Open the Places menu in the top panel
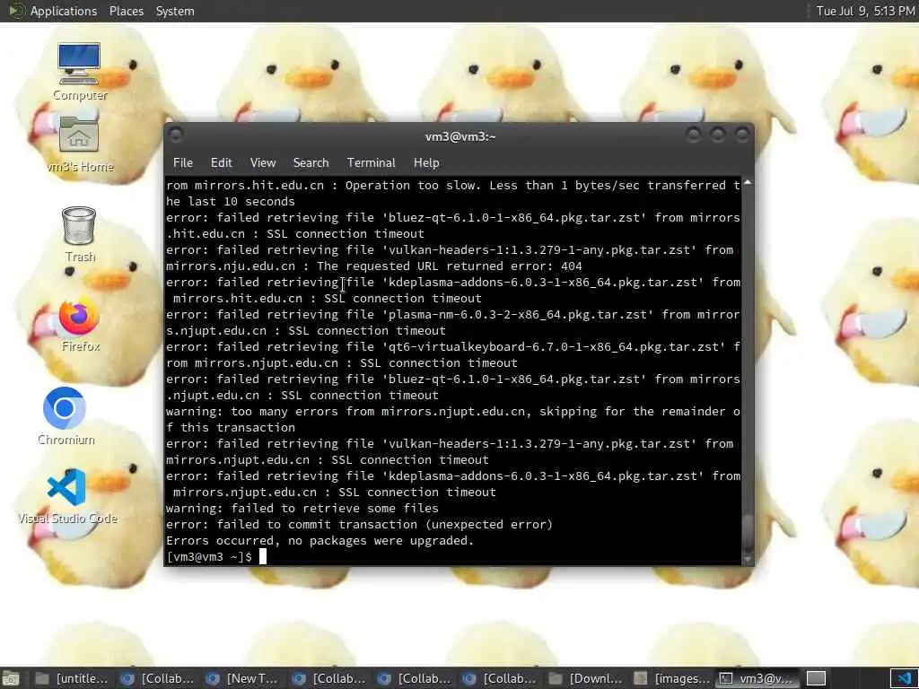Screen dimensions: 919x689 (x=126, y=11)
